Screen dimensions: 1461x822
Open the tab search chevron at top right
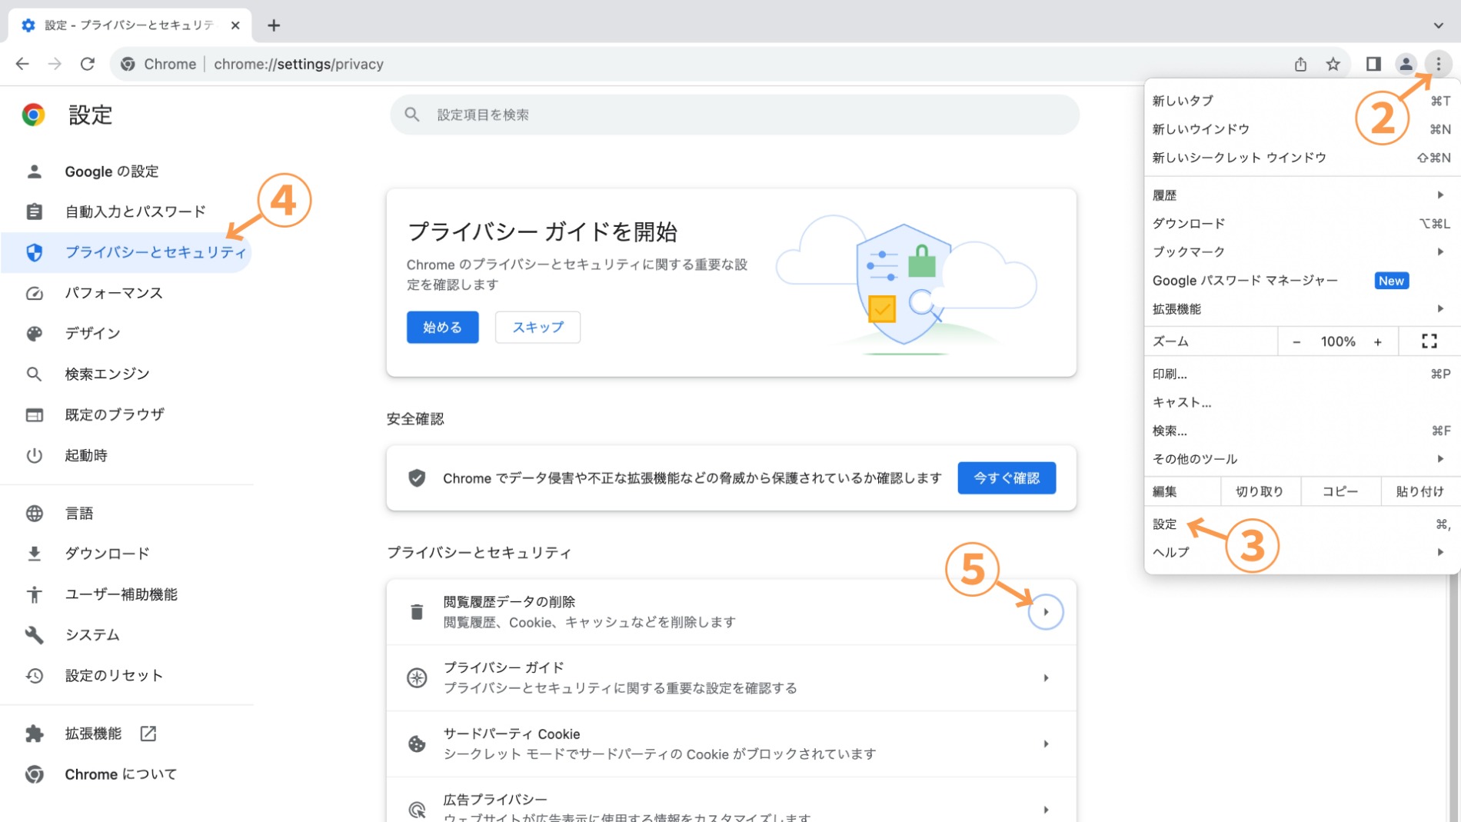(x=1438, y=25)
